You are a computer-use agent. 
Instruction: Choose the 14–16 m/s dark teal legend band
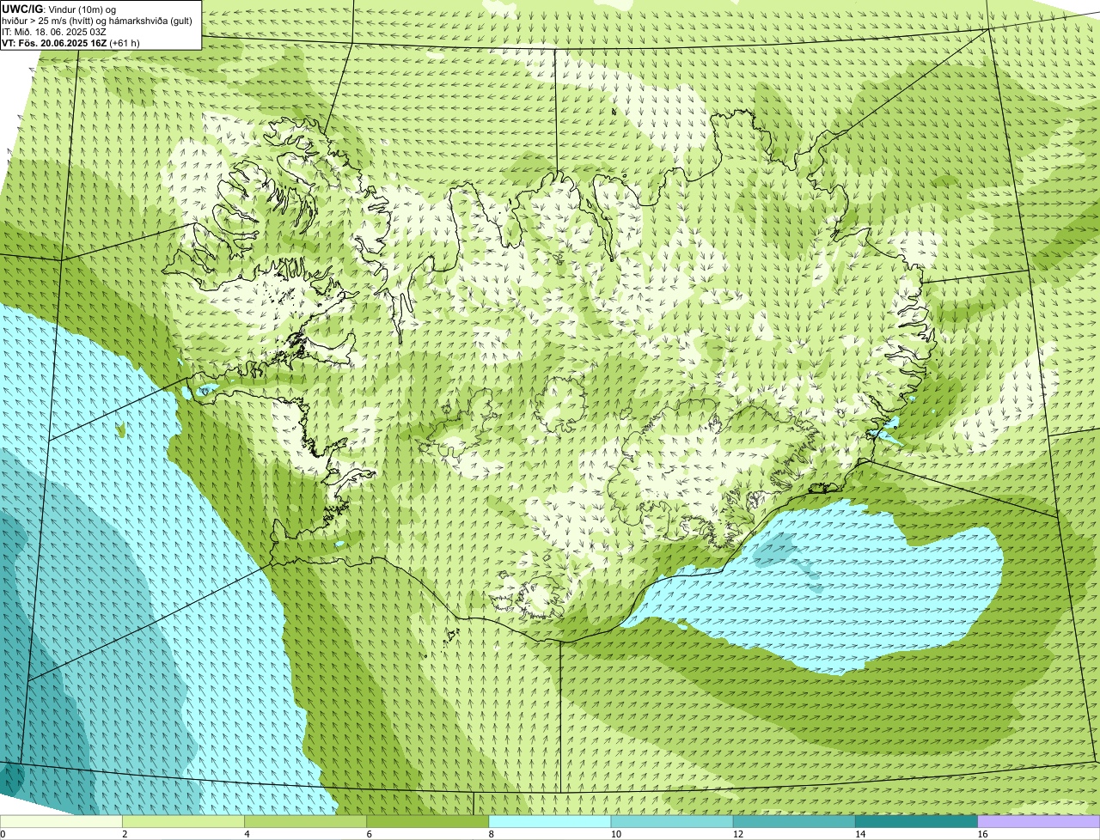916,821
